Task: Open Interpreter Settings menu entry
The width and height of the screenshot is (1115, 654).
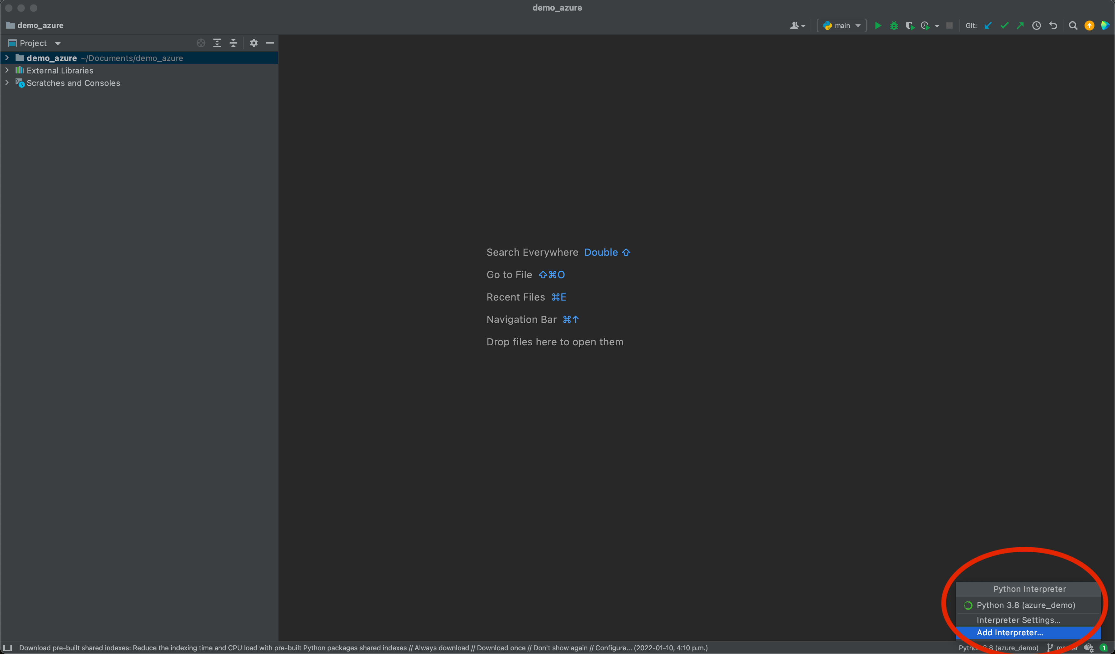Action: click(x=1018, y=620)
